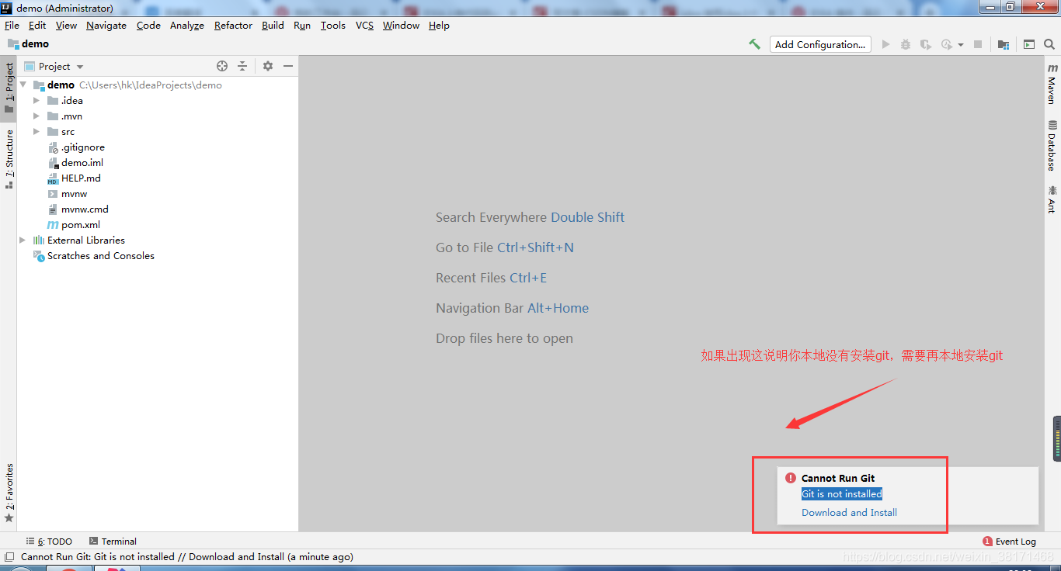
Task: Open the Navigate menu
Action: 106,25
